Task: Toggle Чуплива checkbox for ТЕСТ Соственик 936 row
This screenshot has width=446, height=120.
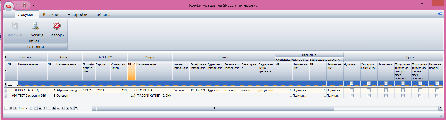Action: coord(352,96)
